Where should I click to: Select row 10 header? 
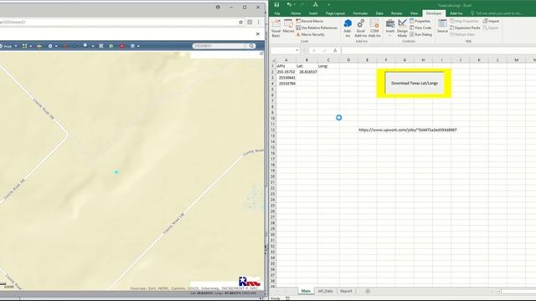273,119
